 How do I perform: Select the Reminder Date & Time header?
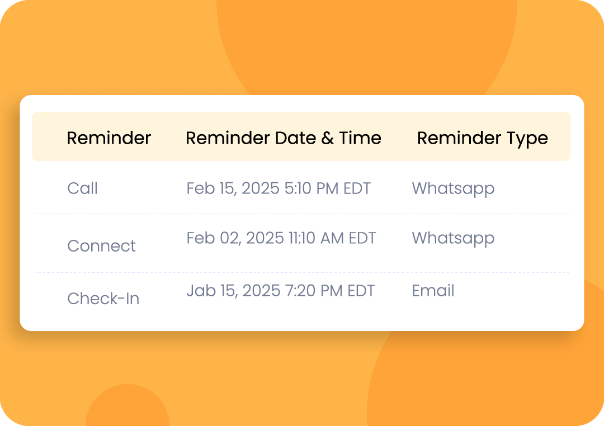tap(284, 138)
